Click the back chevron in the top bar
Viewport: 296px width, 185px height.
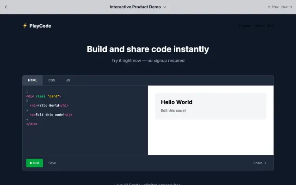[6, 7]
